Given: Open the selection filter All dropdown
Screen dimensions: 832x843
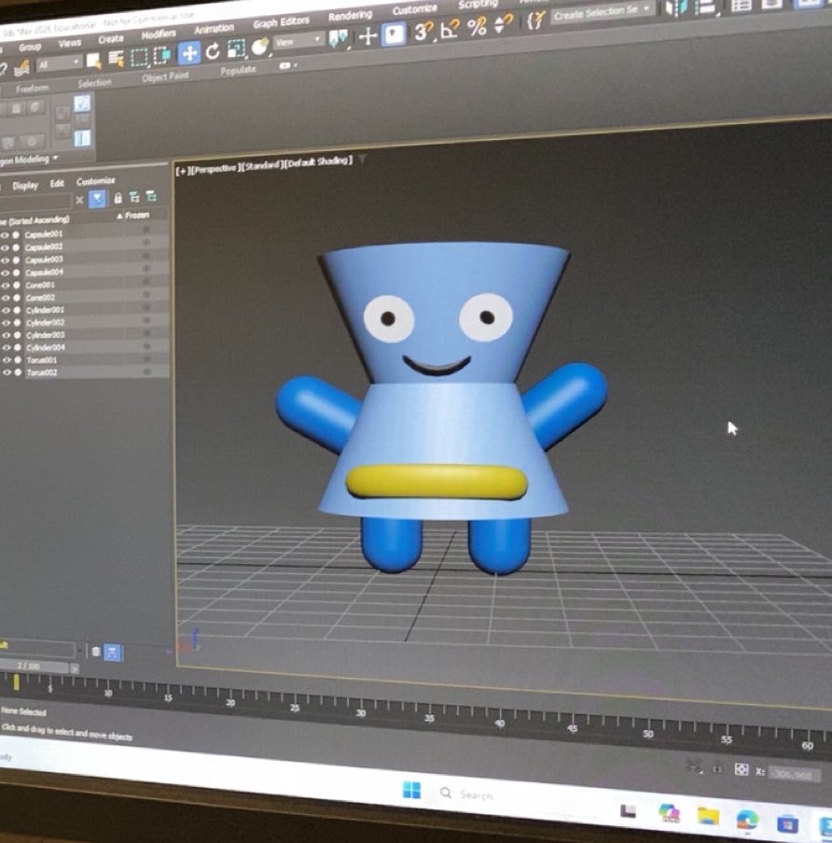Looking at the screenshot, I should [59, 64].
